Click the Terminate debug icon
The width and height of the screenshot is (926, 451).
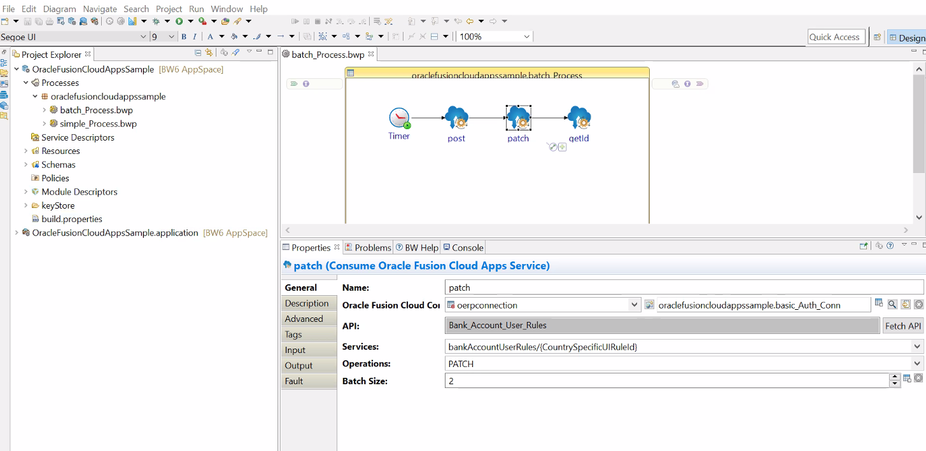[316, 21]
